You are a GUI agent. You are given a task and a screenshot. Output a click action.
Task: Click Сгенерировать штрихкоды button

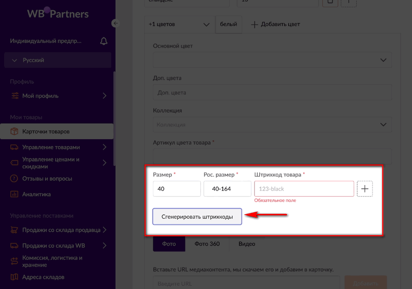197,217
